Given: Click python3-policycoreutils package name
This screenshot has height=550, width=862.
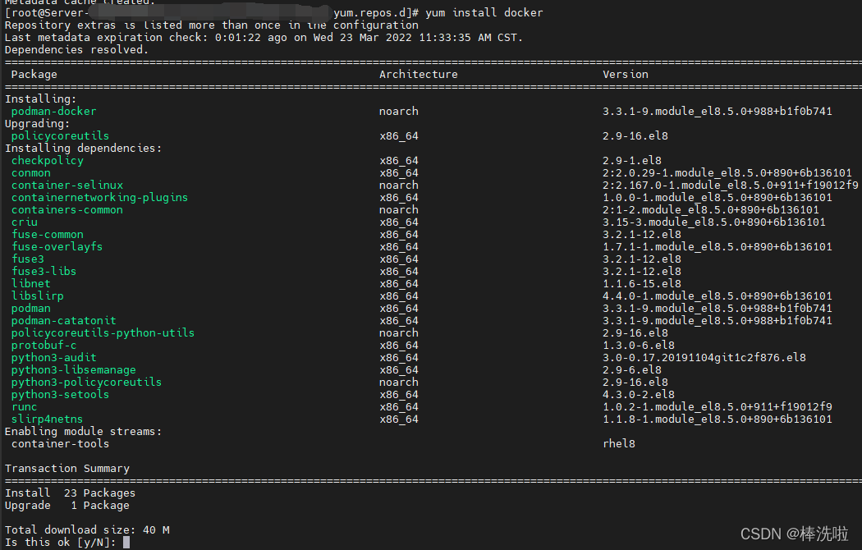Looking at the screenshot, I should click(86, 382).
